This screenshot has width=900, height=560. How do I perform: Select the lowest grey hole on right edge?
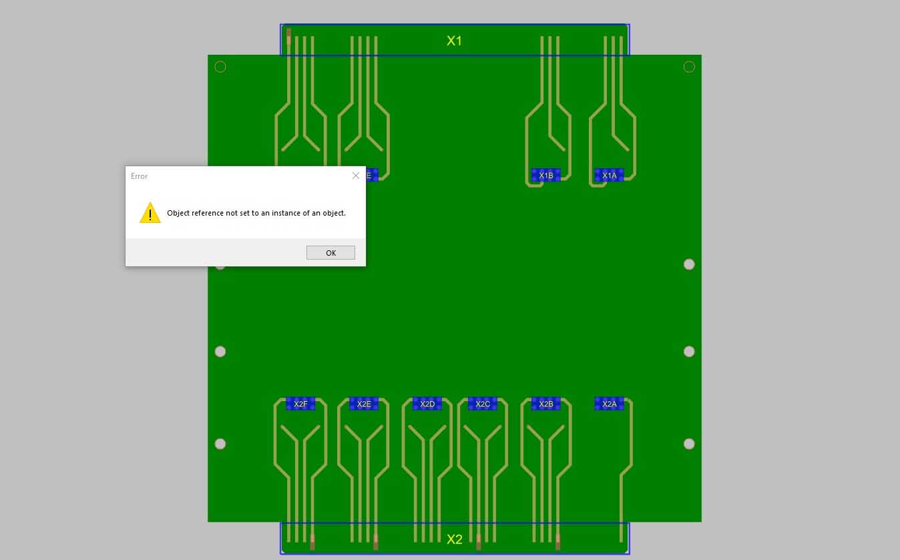coord(689,444)
